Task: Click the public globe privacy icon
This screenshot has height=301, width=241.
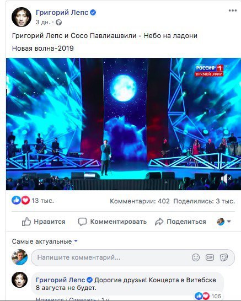Action: [59, 23]
